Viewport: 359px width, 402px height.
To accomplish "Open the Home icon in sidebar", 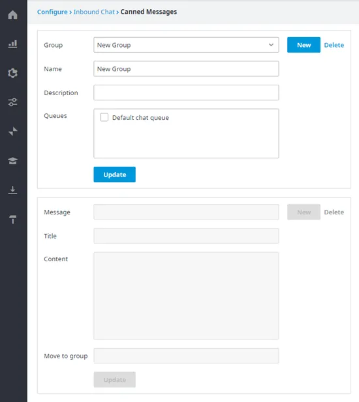I will pyautogui.click(x=12, y=14).
